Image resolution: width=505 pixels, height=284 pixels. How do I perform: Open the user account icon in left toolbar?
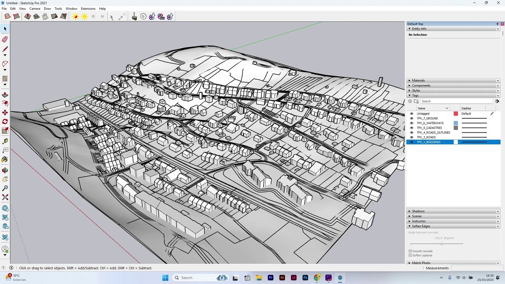(x=5, y=249)
